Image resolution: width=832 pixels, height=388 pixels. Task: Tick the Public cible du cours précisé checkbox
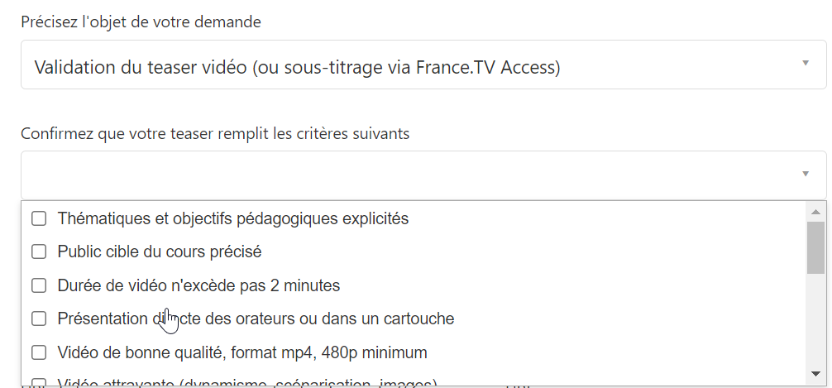click(39, 251)
